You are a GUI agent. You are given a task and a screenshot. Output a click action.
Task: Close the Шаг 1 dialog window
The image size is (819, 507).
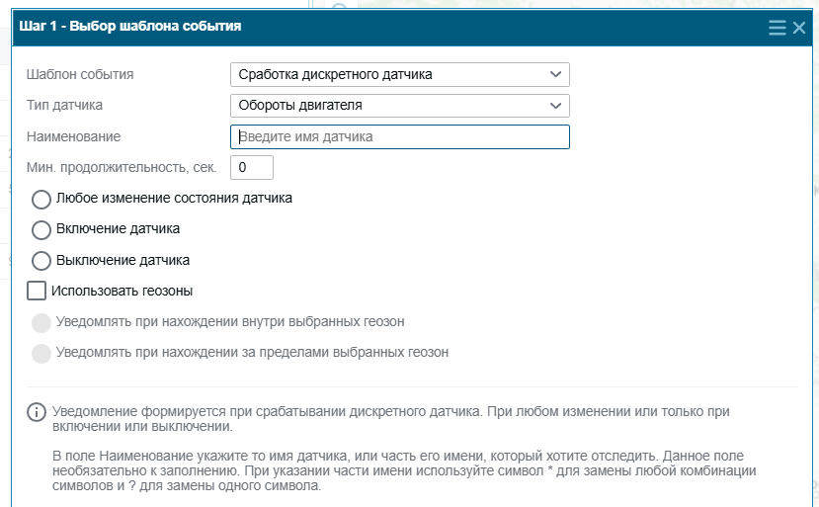(799, 28)
